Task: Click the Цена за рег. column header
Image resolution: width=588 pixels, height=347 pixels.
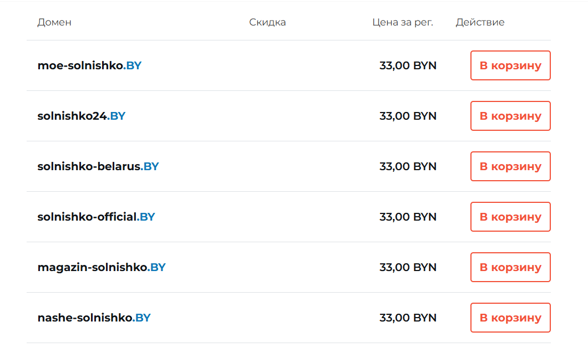Action: point(403,22)
